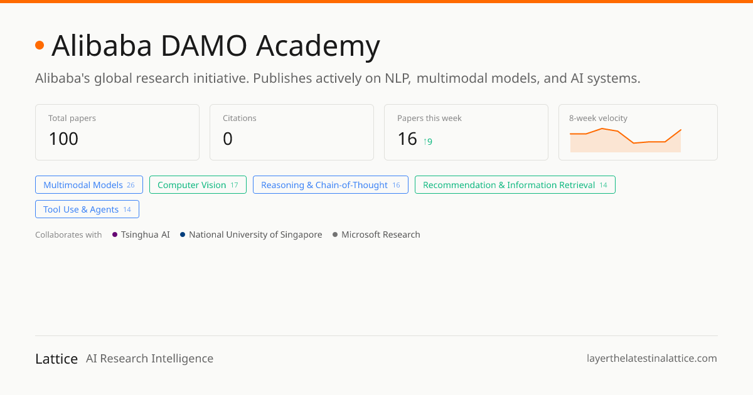Open the Papers this week card
The width and height of the screenshot is (753, 395).
466,132
